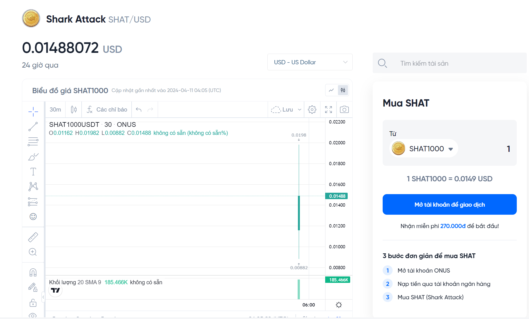
Task: Undo the last chart action
Action: pyautogui.click(x=139, y=110)
